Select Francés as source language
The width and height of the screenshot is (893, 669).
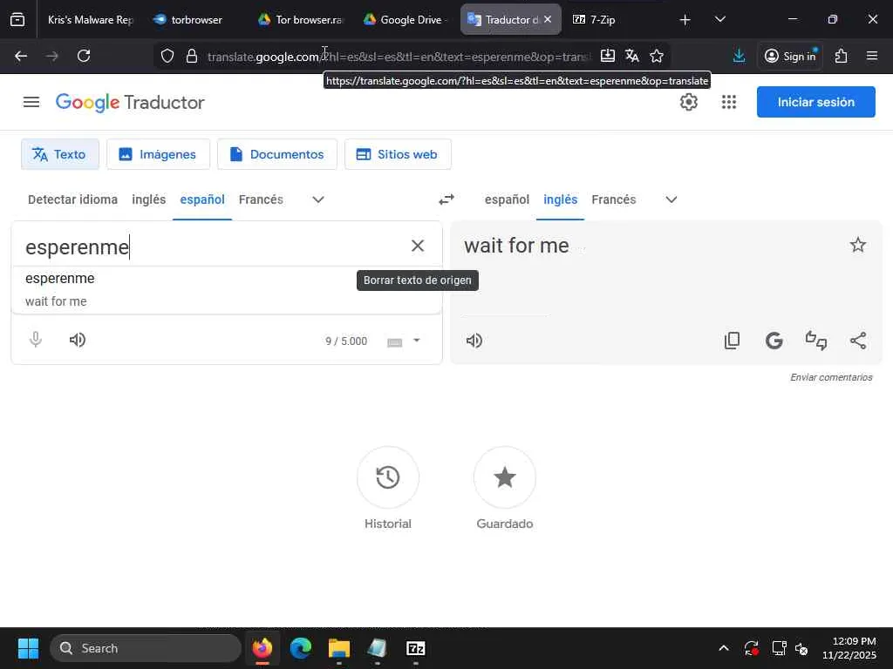click(261, 199)
